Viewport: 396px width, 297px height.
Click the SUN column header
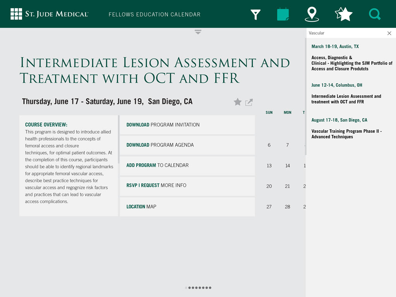point(269,113)
